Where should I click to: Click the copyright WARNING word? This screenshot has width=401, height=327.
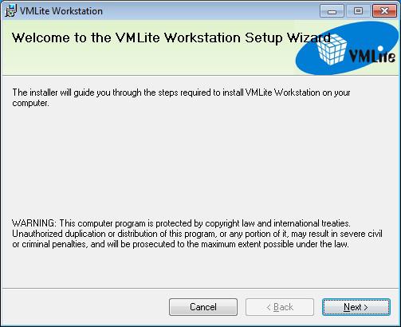(x=34, y=223)
